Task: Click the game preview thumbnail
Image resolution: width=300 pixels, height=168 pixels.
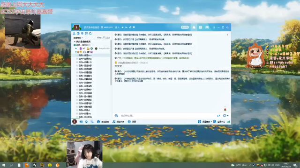Action: 22,31
